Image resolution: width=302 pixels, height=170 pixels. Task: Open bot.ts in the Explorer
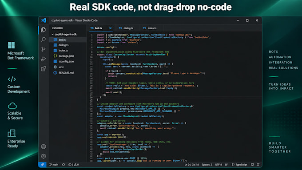68,40
